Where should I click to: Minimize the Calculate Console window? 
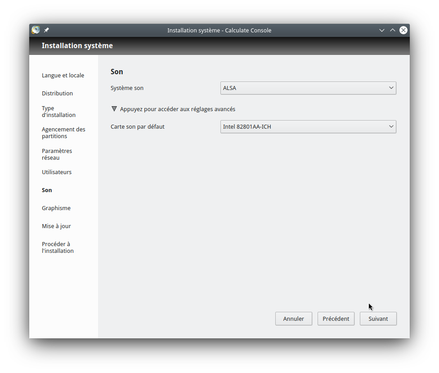(382, 30)
